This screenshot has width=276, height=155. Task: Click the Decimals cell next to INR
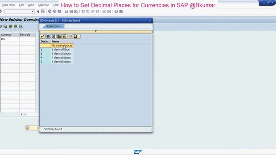[x=28, y=39]
